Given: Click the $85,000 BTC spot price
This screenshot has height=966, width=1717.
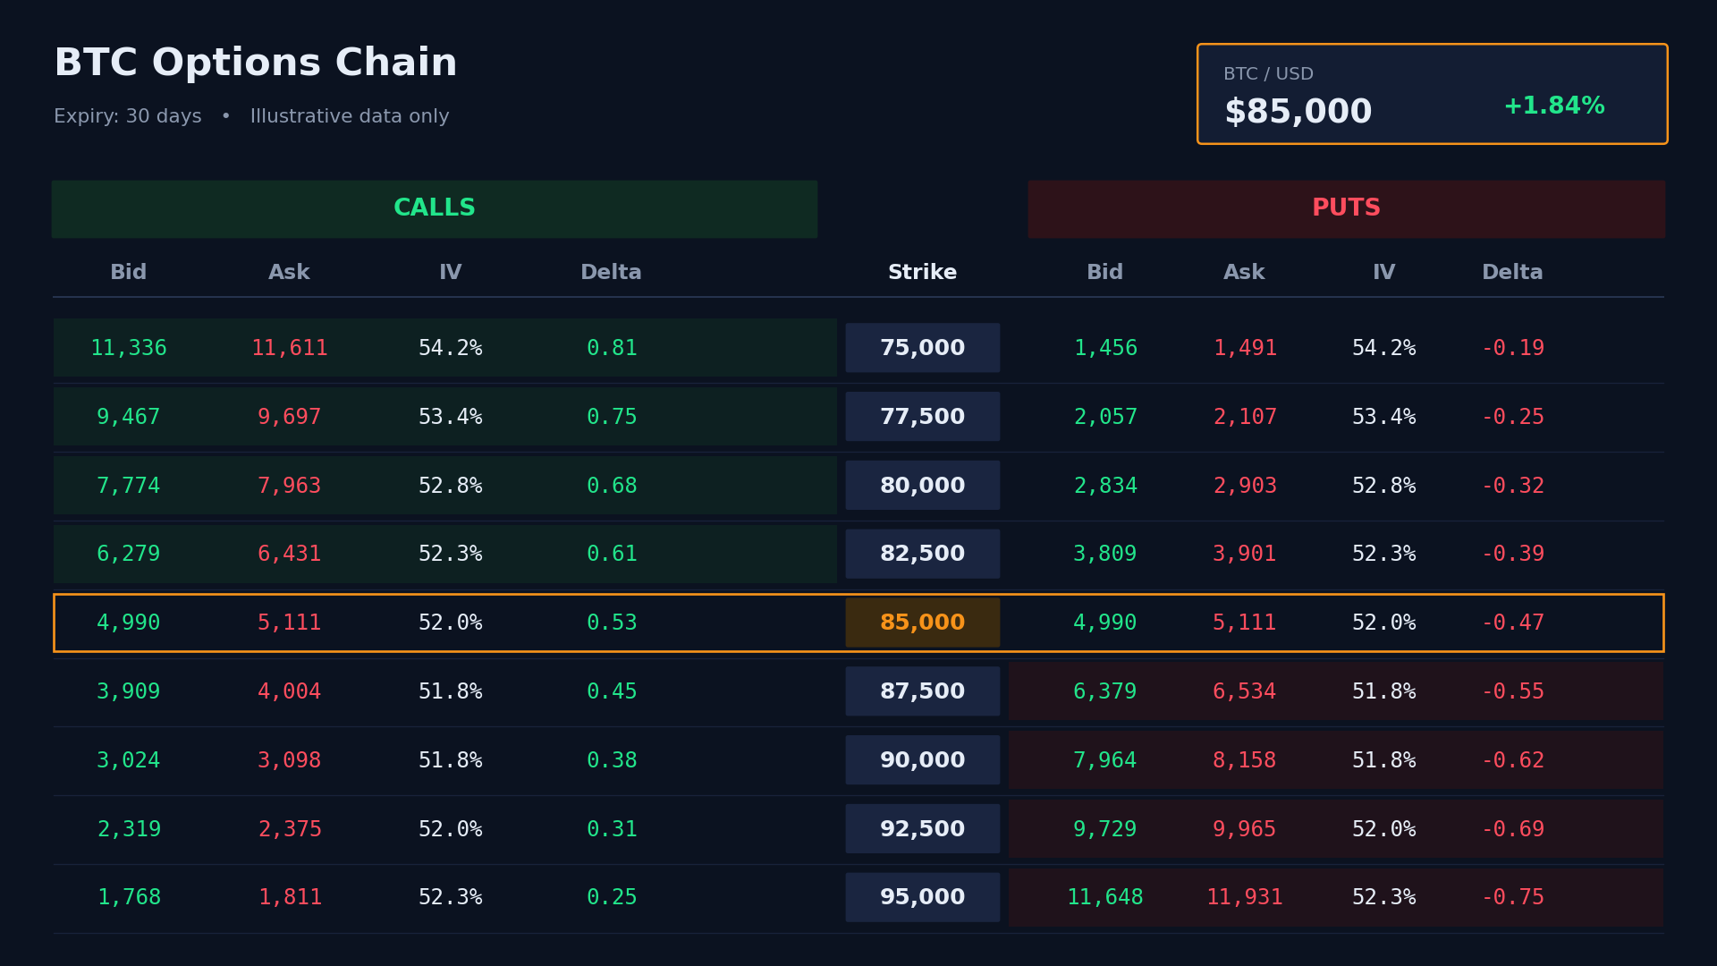Looking at the screenshot, I should (x=1298, y=112).
